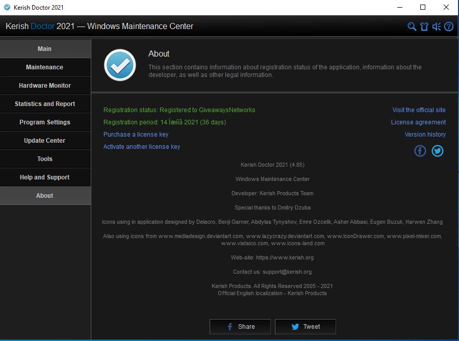Open the skin (shirt) icon in header

pos(424,27)
